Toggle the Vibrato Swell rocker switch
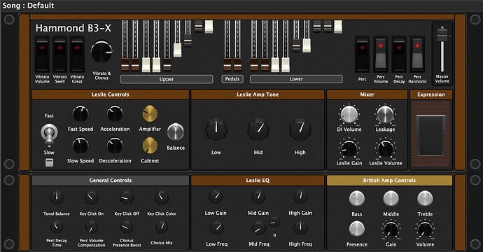The width and height of the screenshot is (483, 252). [x=59, y=55]
